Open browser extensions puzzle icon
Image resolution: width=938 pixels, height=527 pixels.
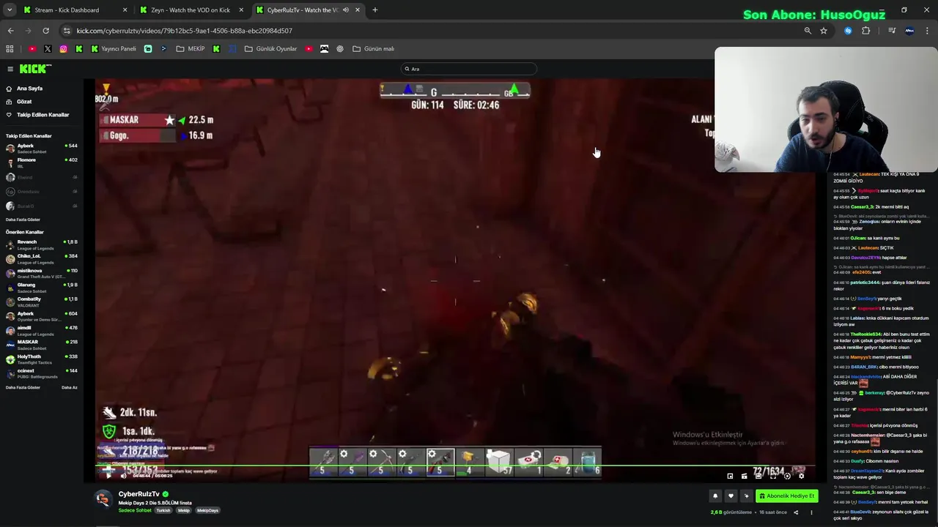click(865, 31)
